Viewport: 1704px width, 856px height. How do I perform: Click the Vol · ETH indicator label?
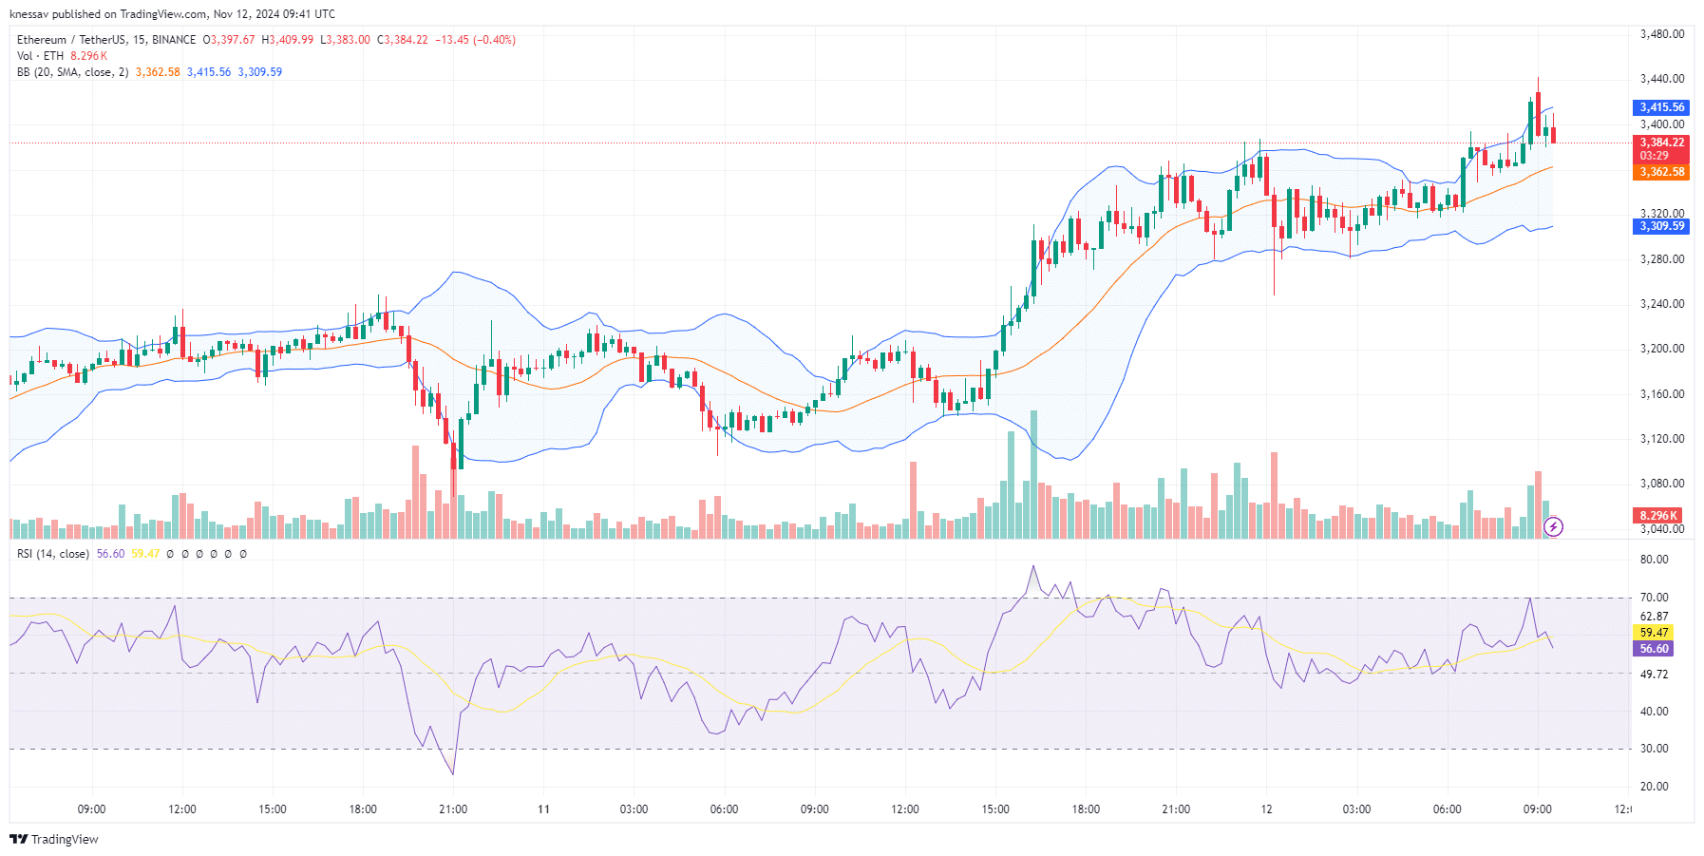click(41, 56)
